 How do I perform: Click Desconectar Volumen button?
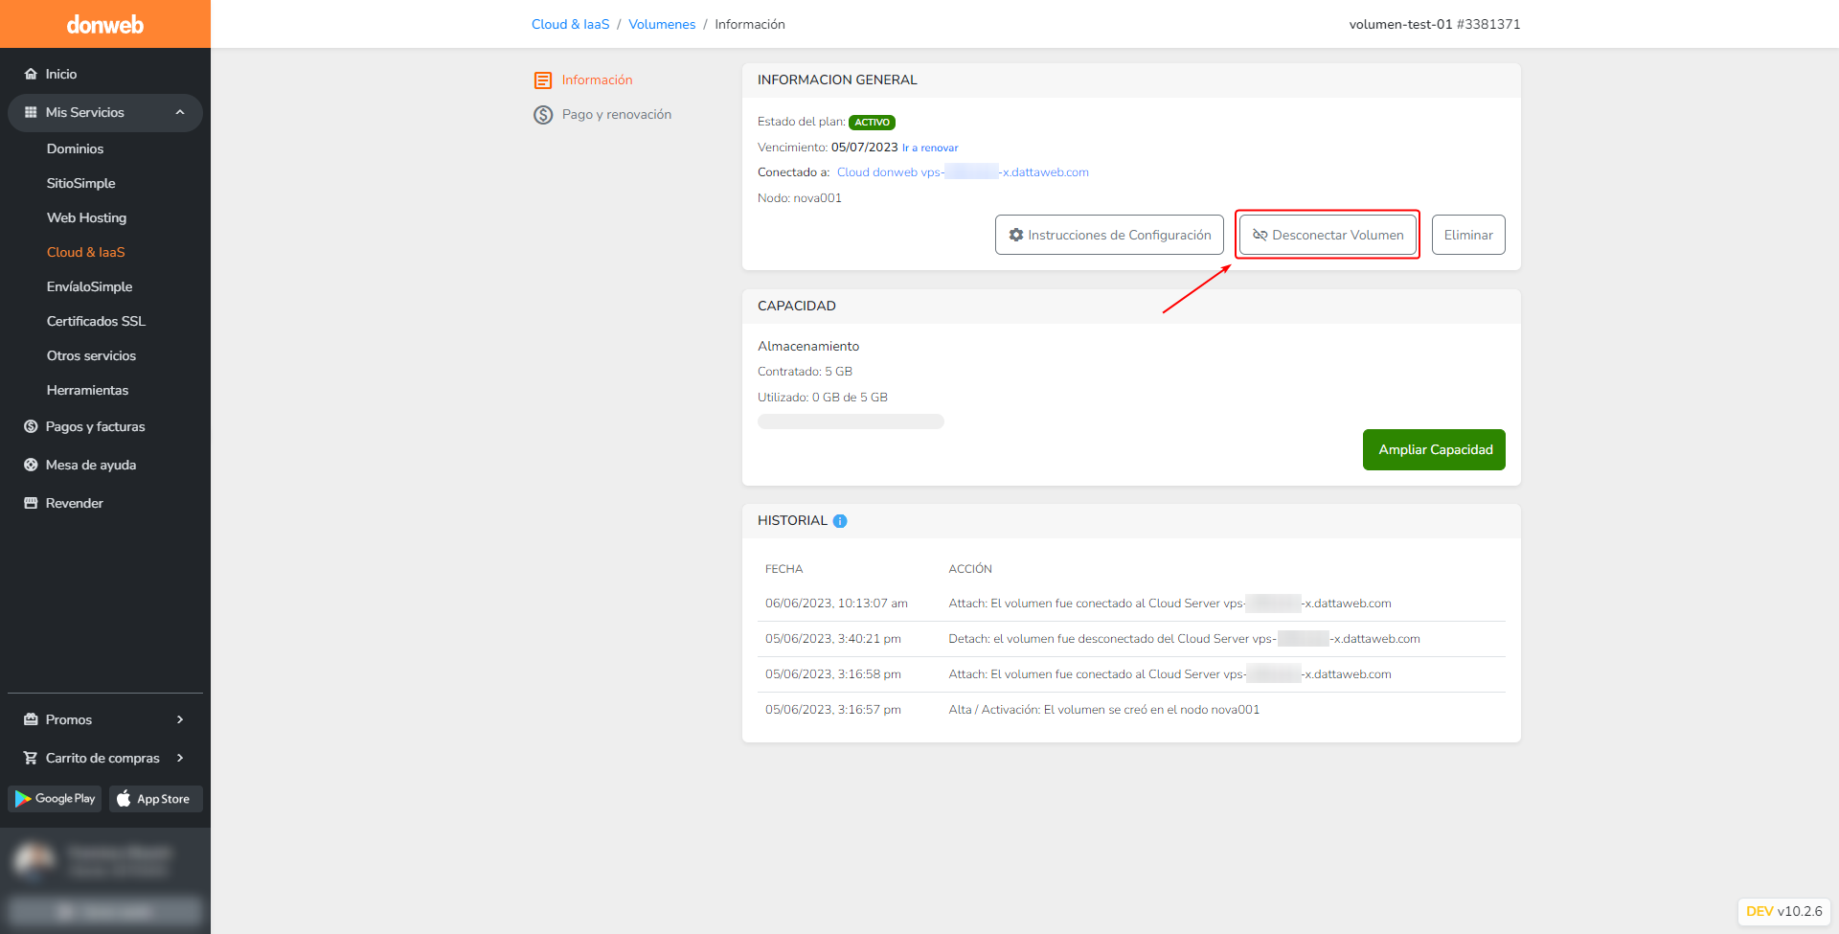pos(1328,235)
